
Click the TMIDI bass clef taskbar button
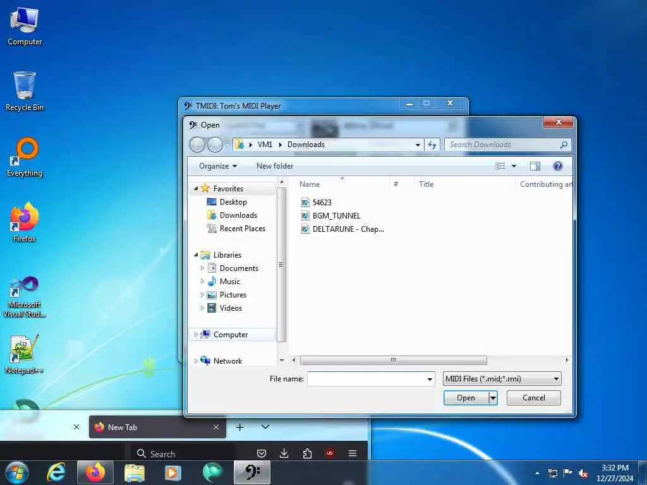tap(252, 472)
